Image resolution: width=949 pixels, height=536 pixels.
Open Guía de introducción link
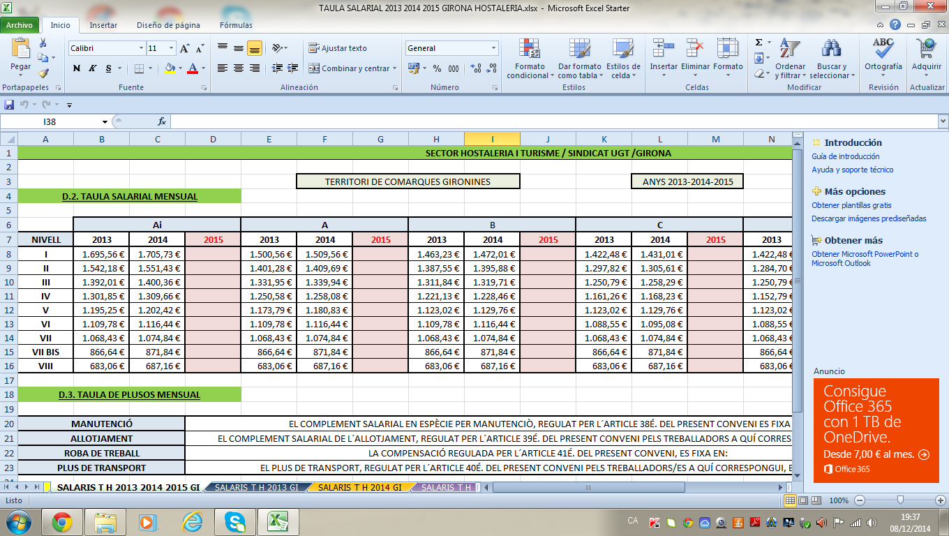click(x=846, y=156)
